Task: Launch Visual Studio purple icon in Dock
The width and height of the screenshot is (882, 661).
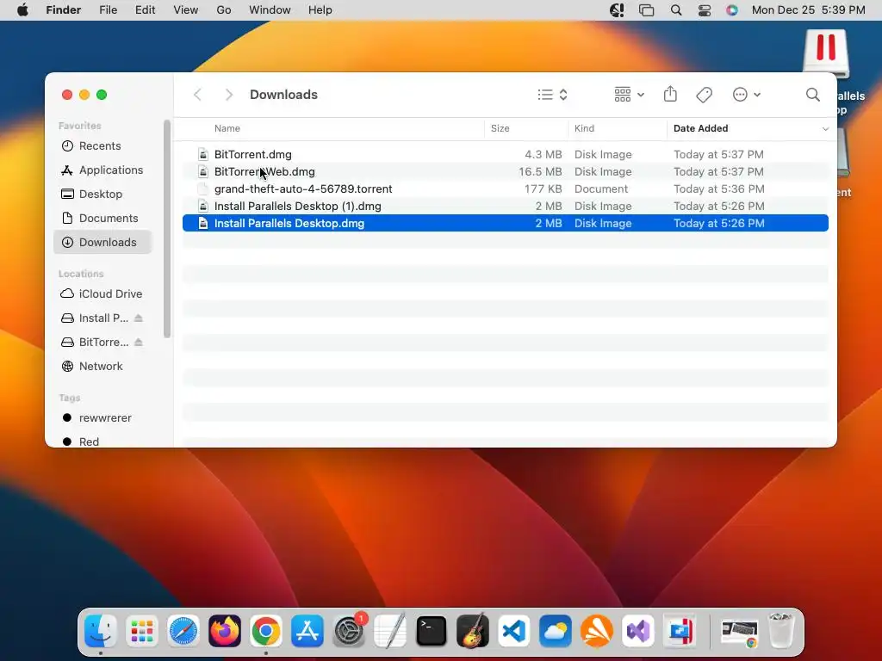Action: coord(638,631)
